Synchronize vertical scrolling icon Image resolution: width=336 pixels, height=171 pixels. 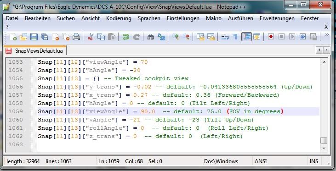tap(200, 37)
